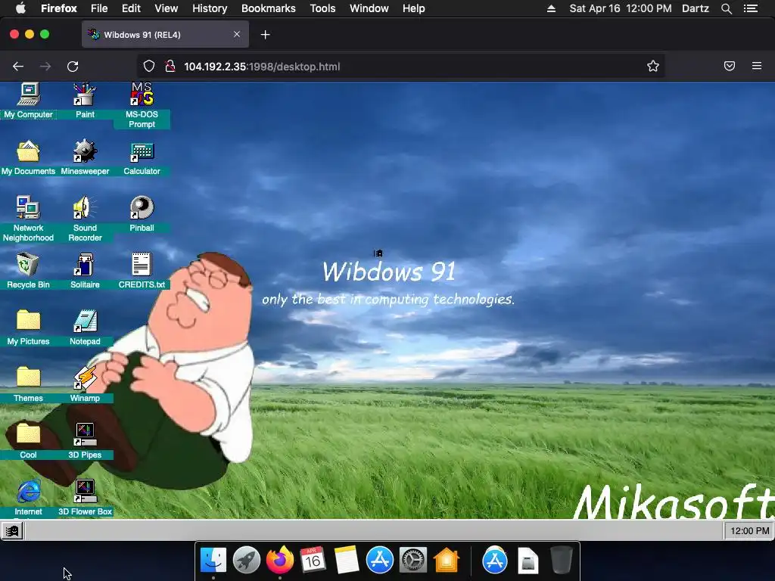Open the Save to Pocket button
Image resolution: width=775 pixels, height=581 pixels.
click(x=730, y=67)
